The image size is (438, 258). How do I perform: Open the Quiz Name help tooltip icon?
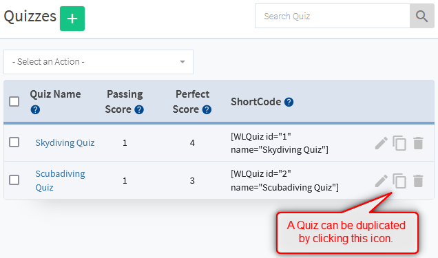pos(35,109)
